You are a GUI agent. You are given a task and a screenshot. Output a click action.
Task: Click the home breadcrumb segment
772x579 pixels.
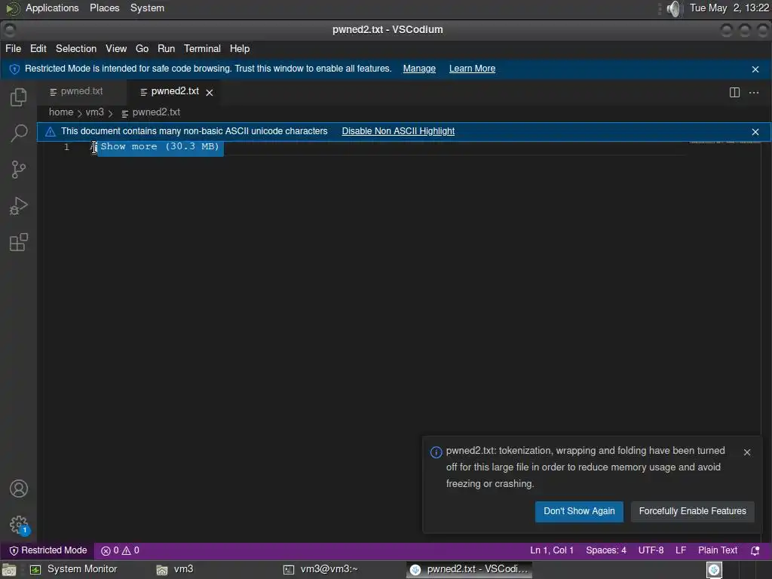click(61, 112)
